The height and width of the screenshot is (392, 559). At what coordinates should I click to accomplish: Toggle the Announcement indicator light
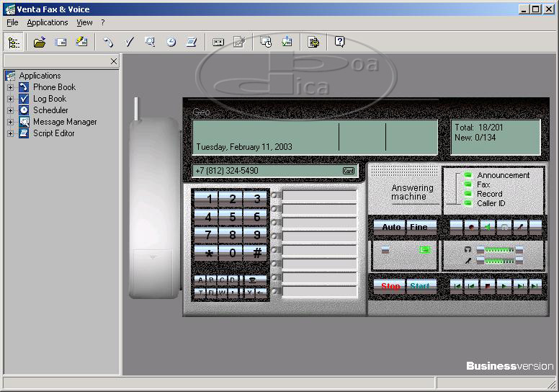click(467, 175)
